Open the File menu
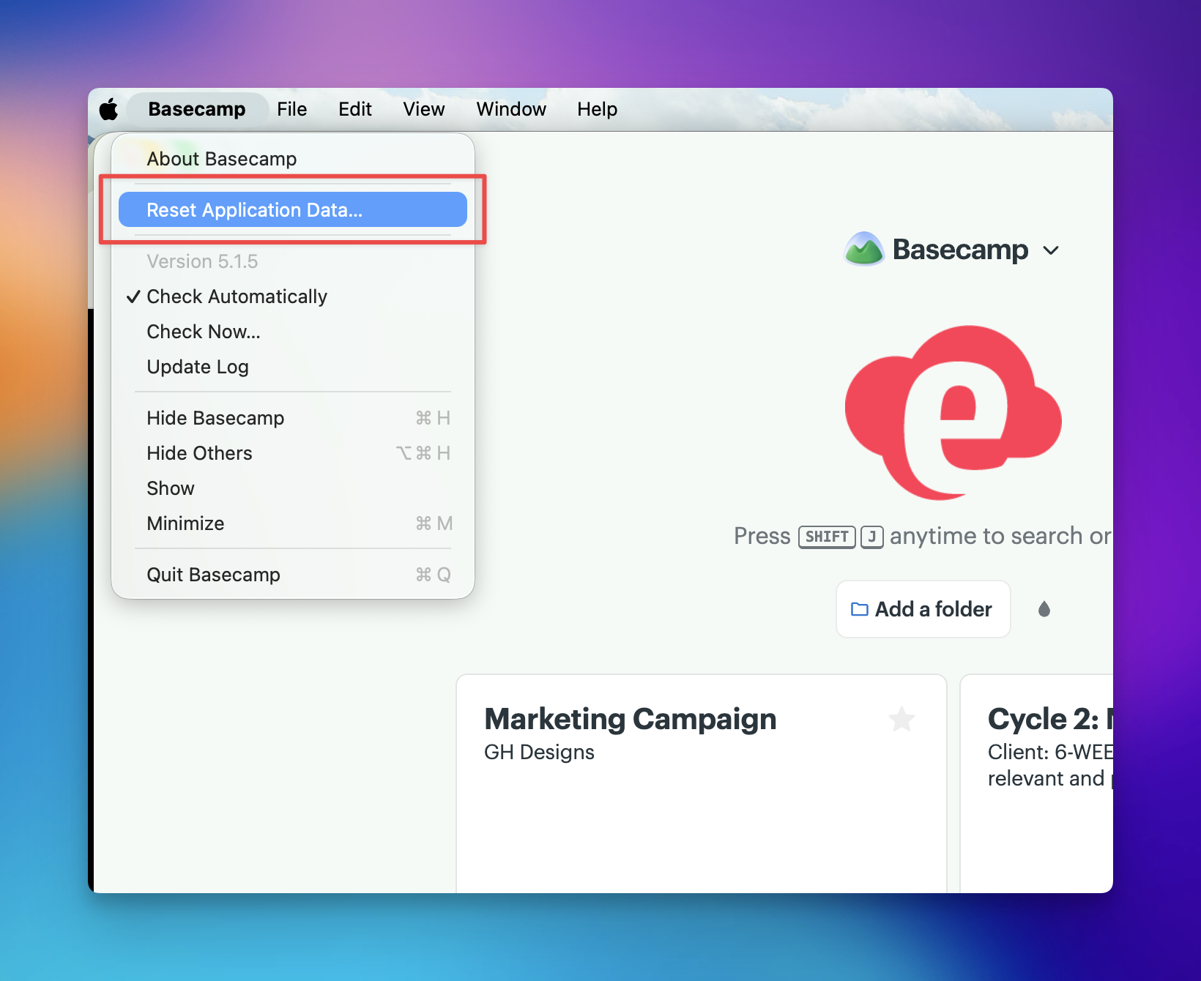1201x981 pixels. point(292,109)
